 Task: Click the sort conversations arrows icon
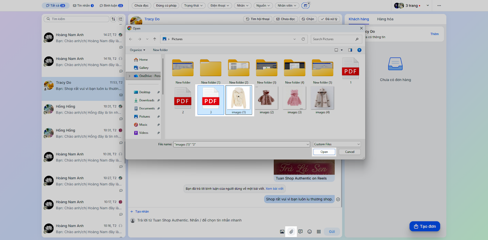point(113,19)
